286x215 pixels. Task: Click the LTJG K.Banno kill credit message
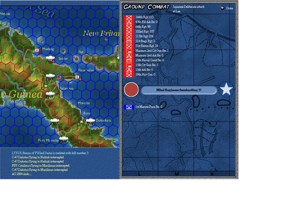point(50,153)
